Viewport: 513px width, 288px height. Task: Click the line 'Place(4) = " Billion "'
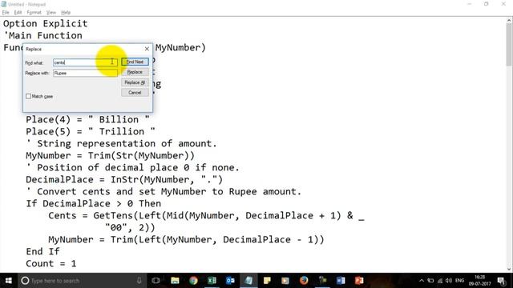tap(87, 119)
